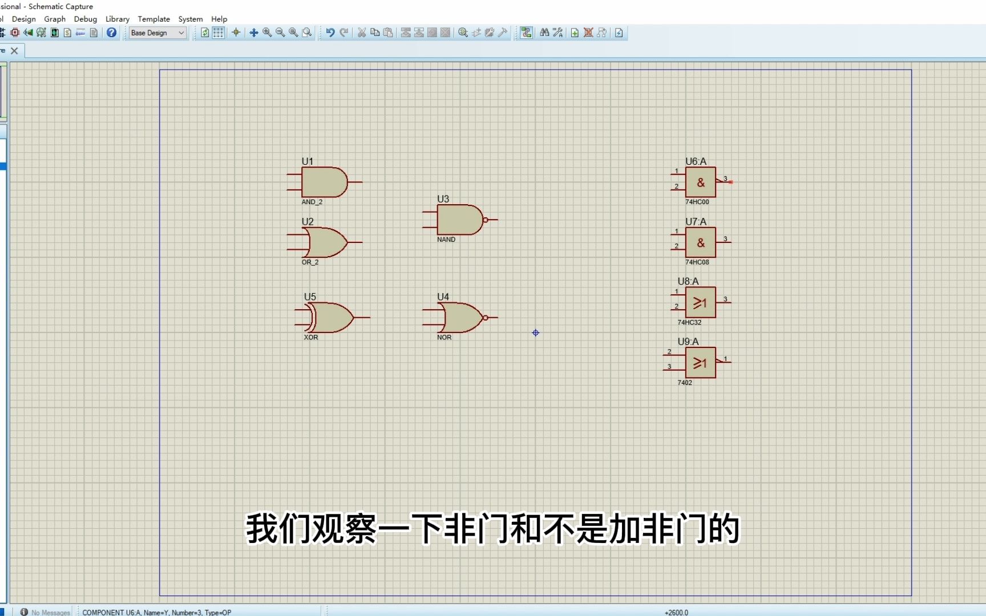Open the Graph menu

click(x=54, y=19)
